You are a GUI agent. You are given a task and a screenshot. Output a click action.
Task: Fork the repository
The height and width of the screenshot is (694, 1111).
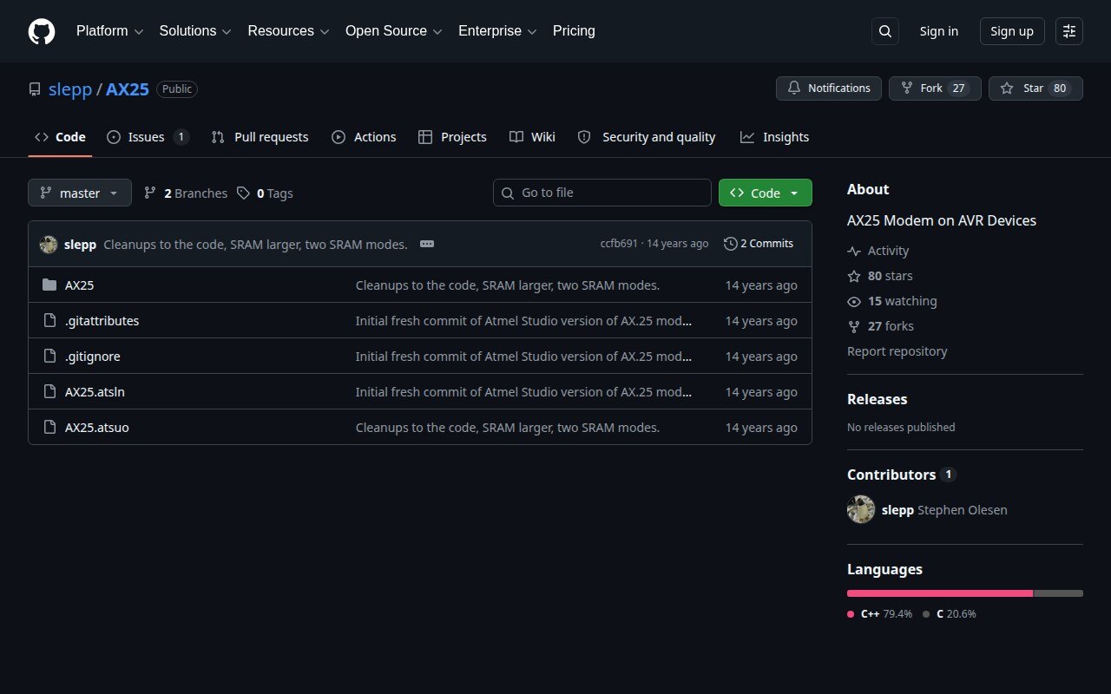point(935,88)
